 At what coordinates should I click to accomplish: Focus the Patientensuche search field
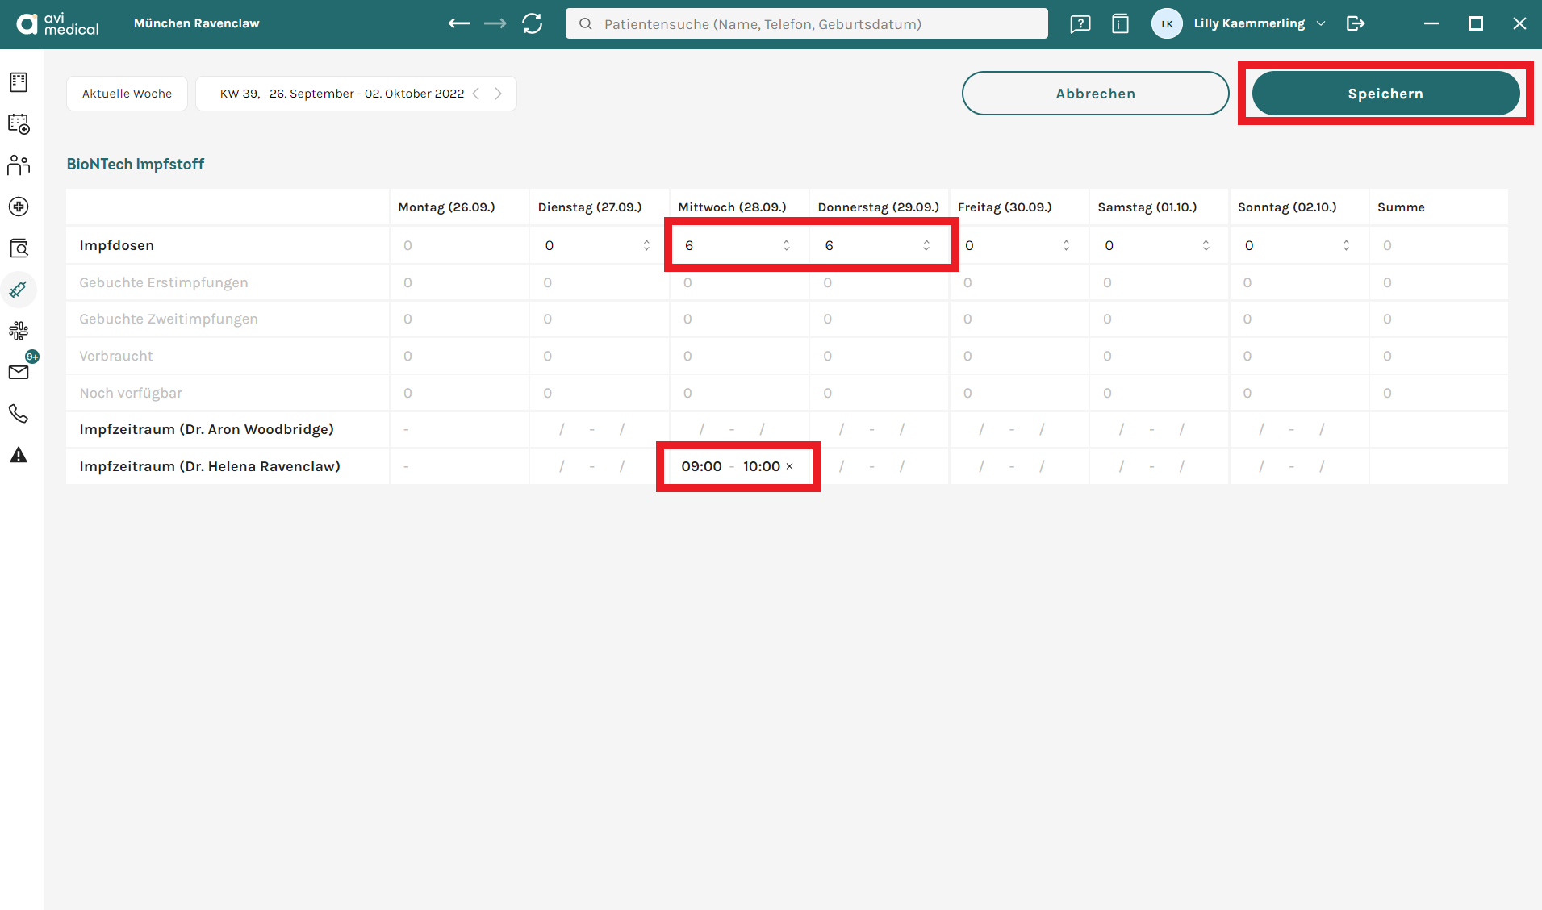click(x=807, y=23)
